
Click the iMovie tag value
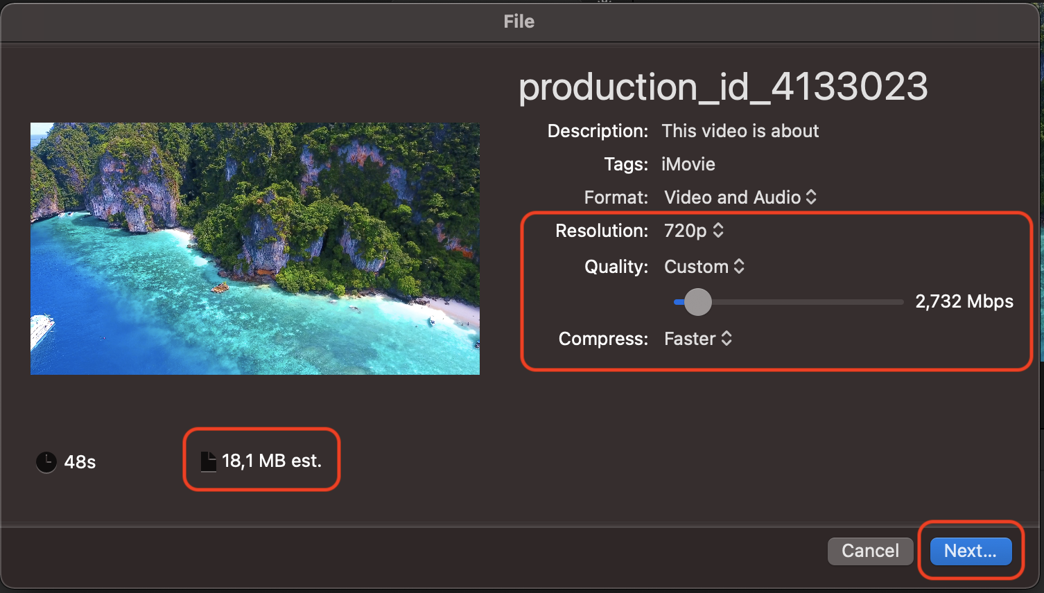[x=688, y=164]
